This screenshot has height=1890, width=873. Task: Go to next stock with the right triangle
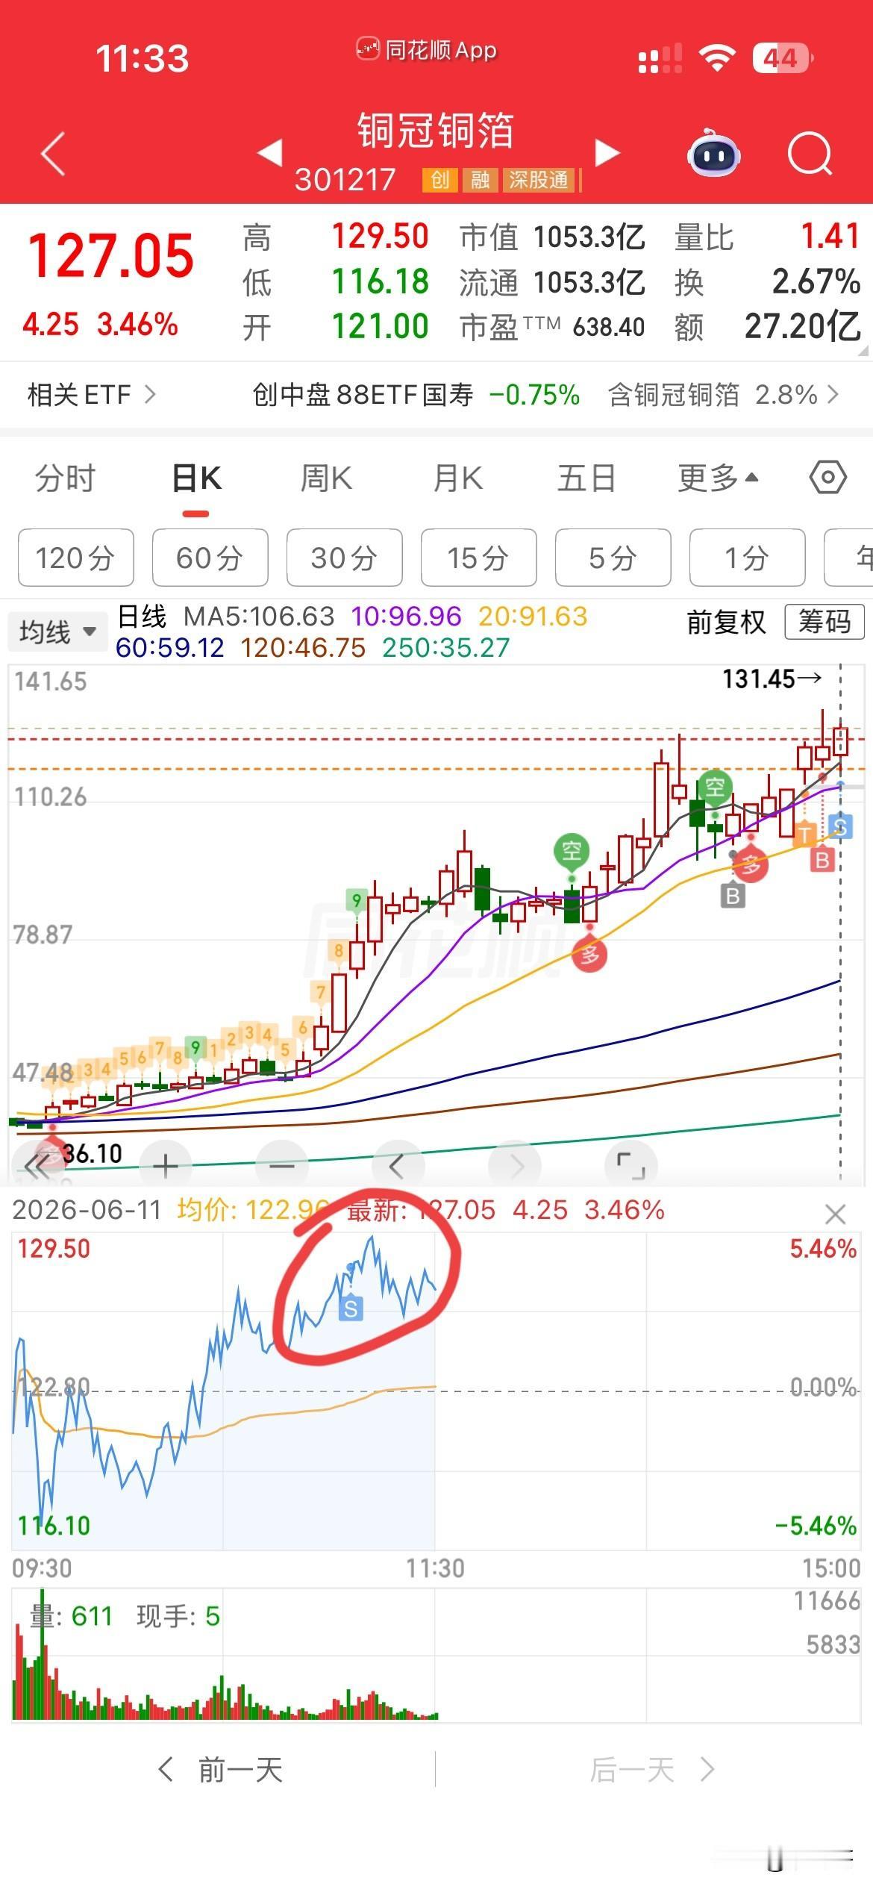pos(608,152)
